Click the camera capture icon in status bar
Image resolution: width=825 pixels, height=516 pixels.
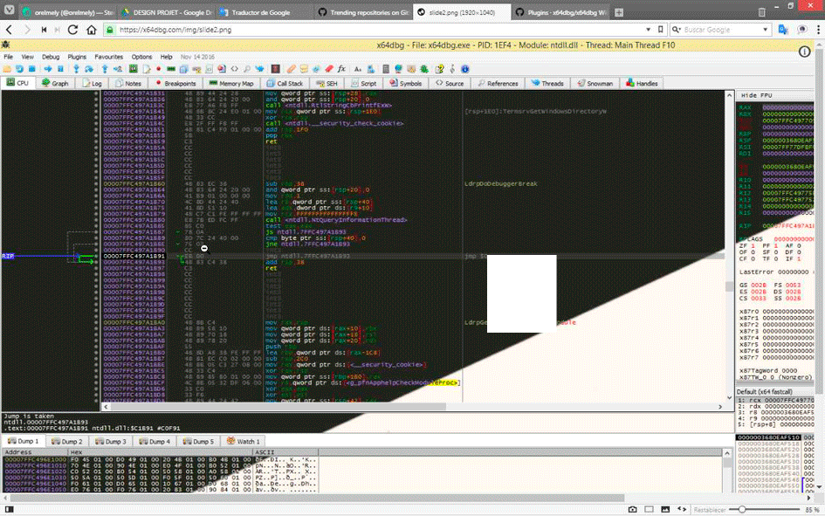tap(634, 509)
